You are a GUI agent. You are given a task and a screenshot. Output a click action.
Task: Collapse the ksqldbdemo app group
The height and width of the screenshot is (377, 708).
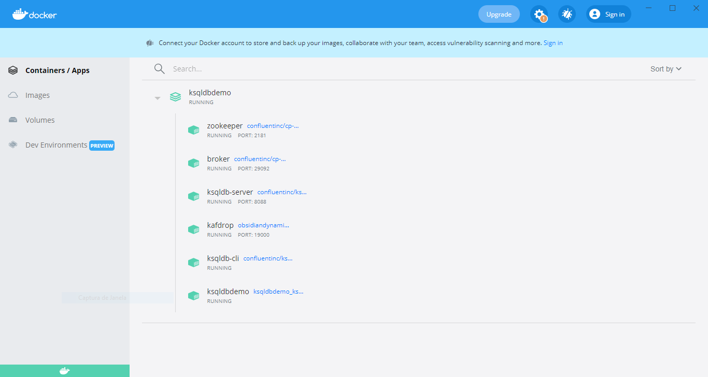[x=157, y=97]
